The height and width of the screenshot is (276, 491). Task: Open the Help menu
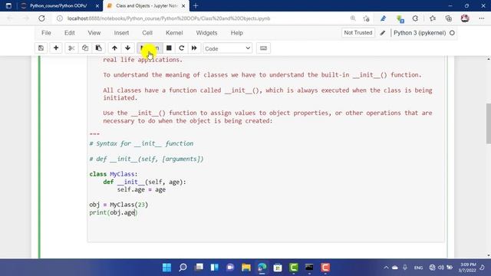coord(237,33)
